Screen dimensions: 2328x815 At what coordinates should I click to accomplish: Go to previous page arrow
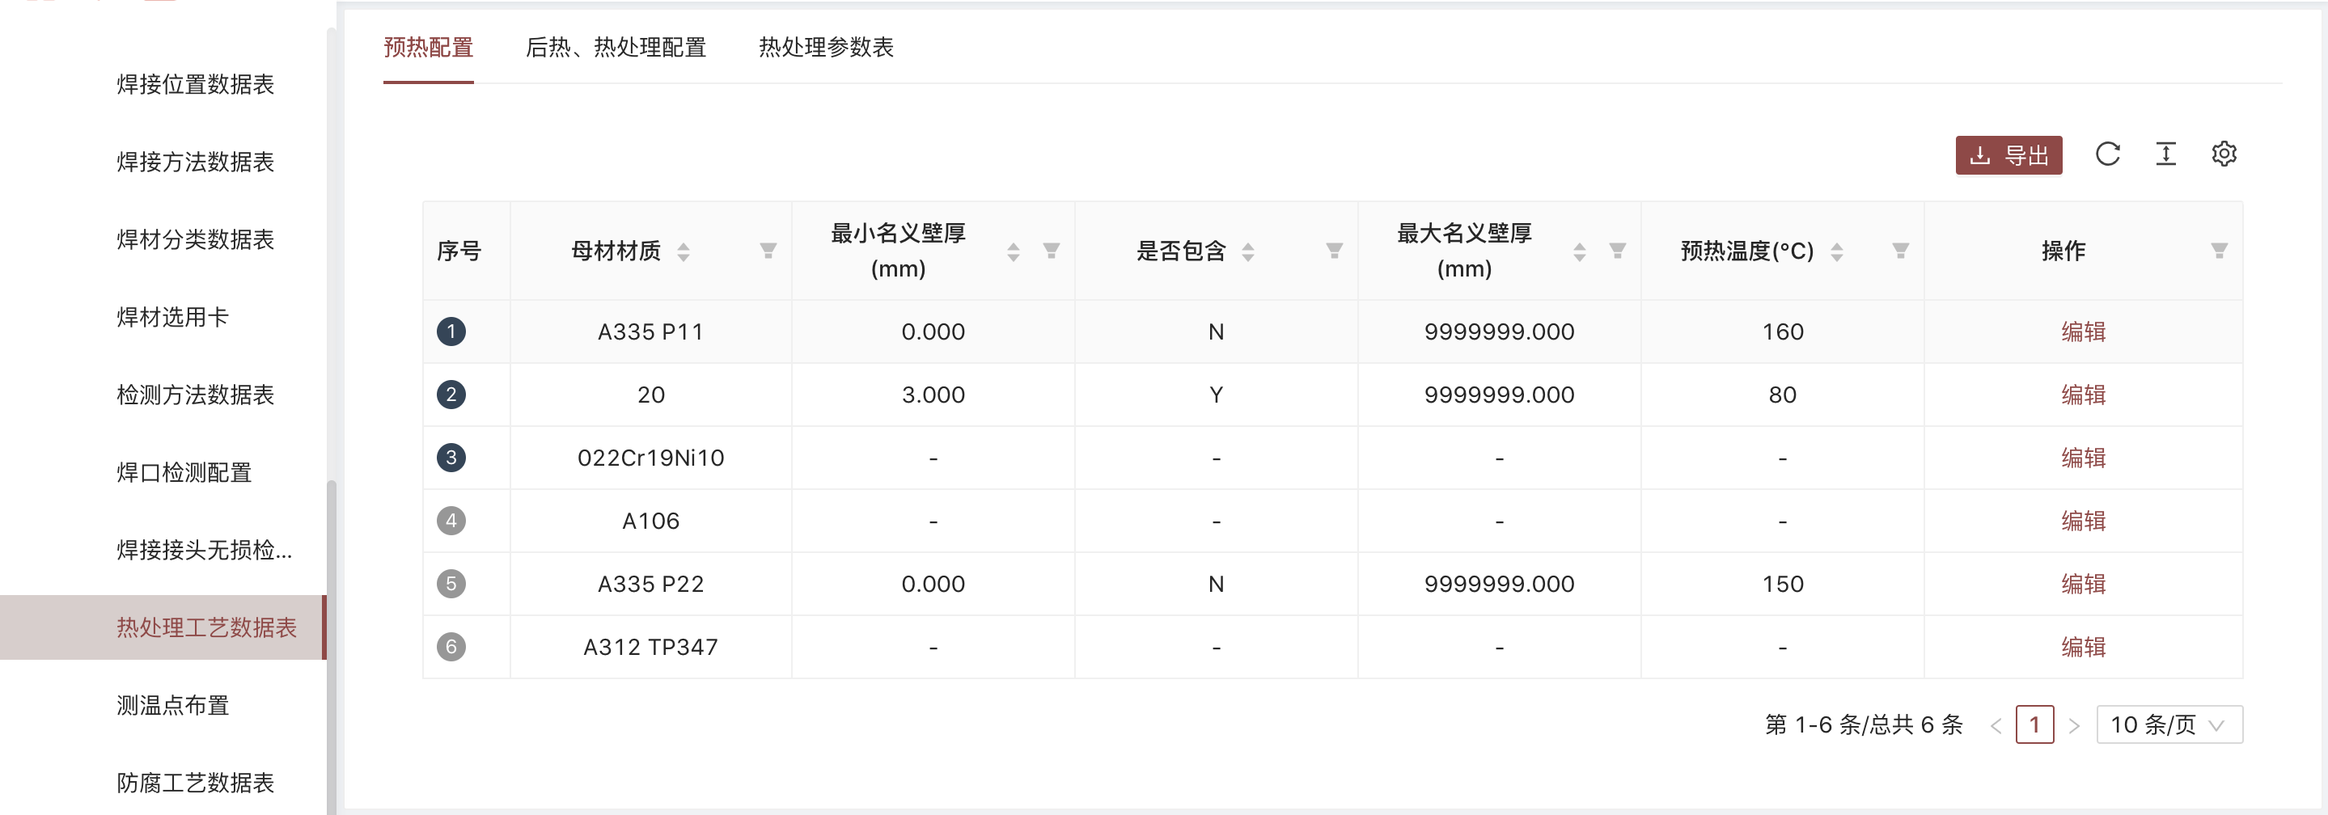[x=1996, y=724]
